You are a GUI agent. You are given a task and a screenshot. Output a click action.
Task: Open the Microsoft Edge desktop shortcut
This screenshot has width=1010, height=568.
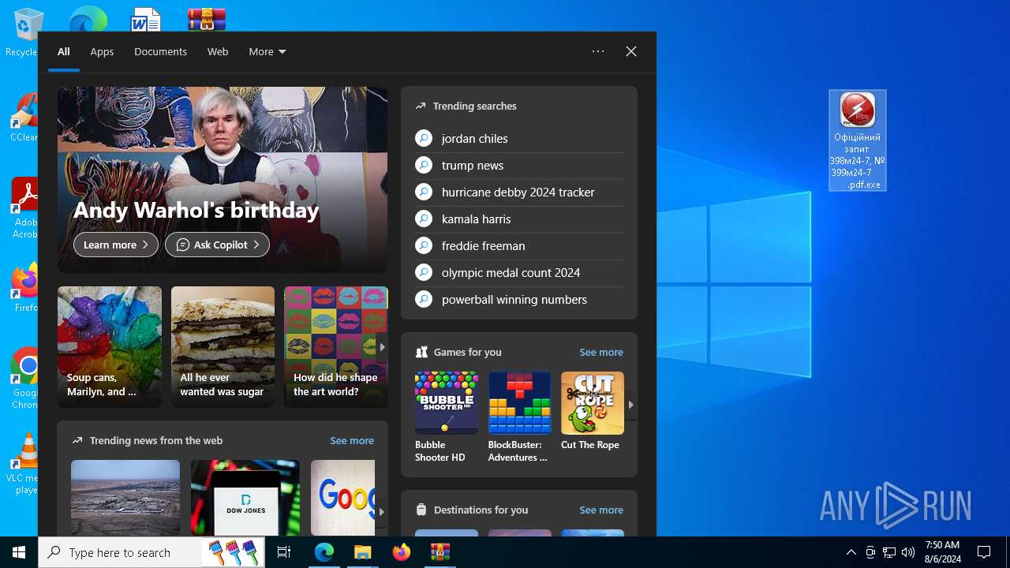[x=87, y=19]
